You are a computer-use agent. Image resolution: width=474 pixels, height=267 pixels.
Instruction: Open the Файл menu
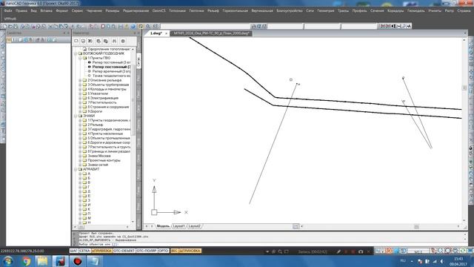pos(8,10)
